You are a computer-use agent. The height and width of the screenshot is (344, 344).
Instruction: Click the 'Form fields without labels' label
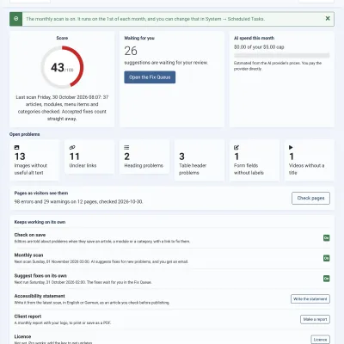click(249, 169)
